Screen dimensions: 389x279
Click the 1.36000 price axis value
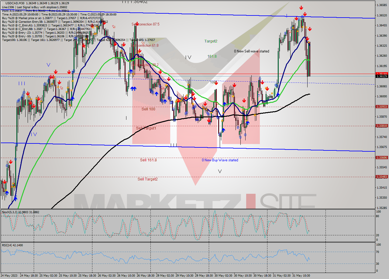pos(381,96)
